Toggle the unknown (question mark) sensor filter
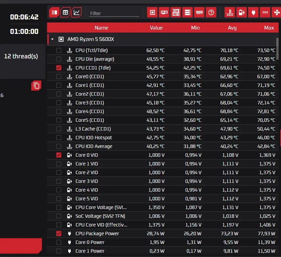 click(x=211, y=12)
